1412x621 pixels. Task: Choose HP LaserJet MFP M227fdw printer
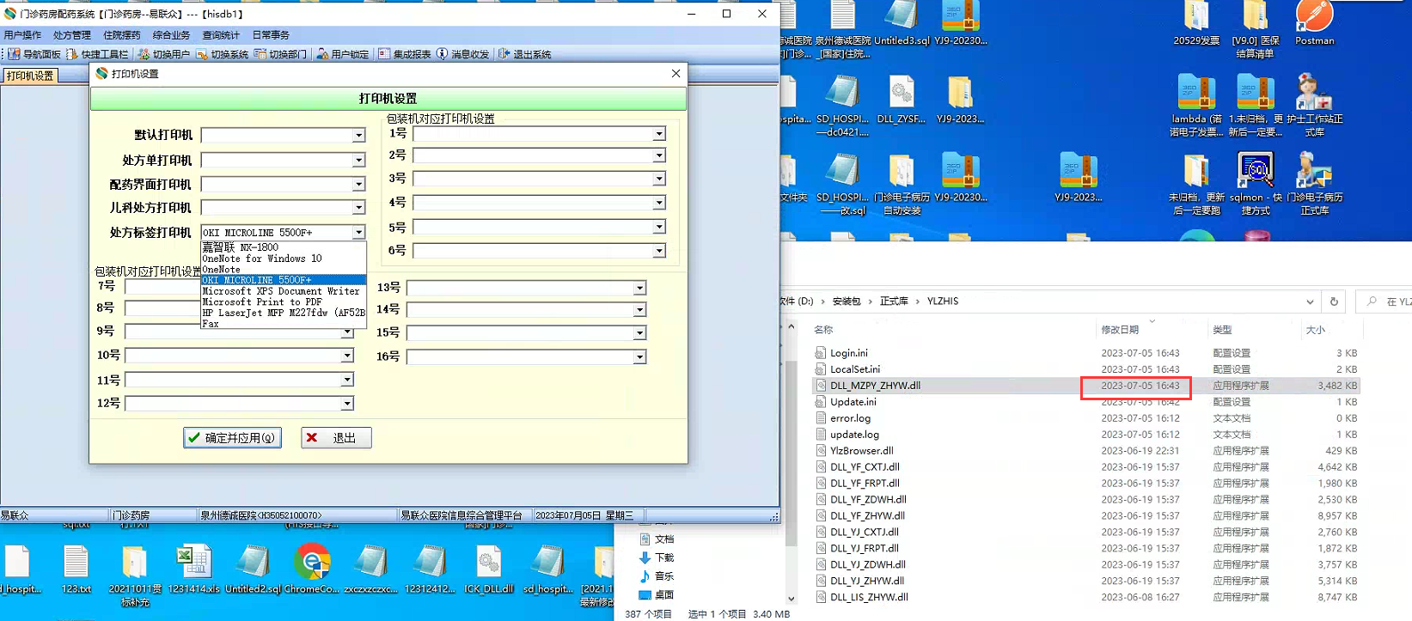pyautogui.click(x=284, y=313)
